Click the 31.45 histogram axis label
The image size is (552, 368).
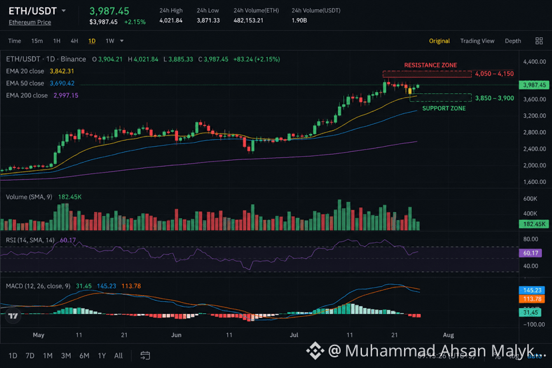pyautogui.click(x=530, y=313)
